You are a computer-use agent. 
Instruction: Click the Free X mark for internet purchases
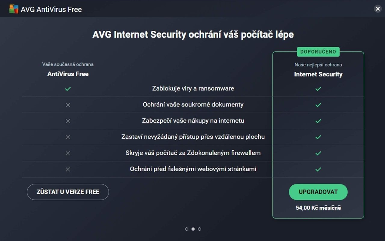[68, 121]
